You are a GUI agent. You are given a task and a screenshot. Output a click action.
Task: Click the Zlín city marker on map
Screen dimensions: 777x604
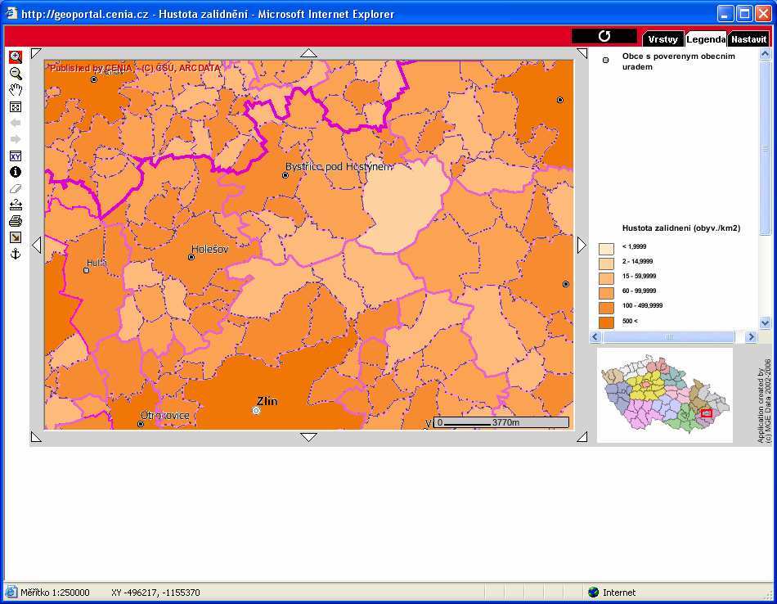coord(256,411)
